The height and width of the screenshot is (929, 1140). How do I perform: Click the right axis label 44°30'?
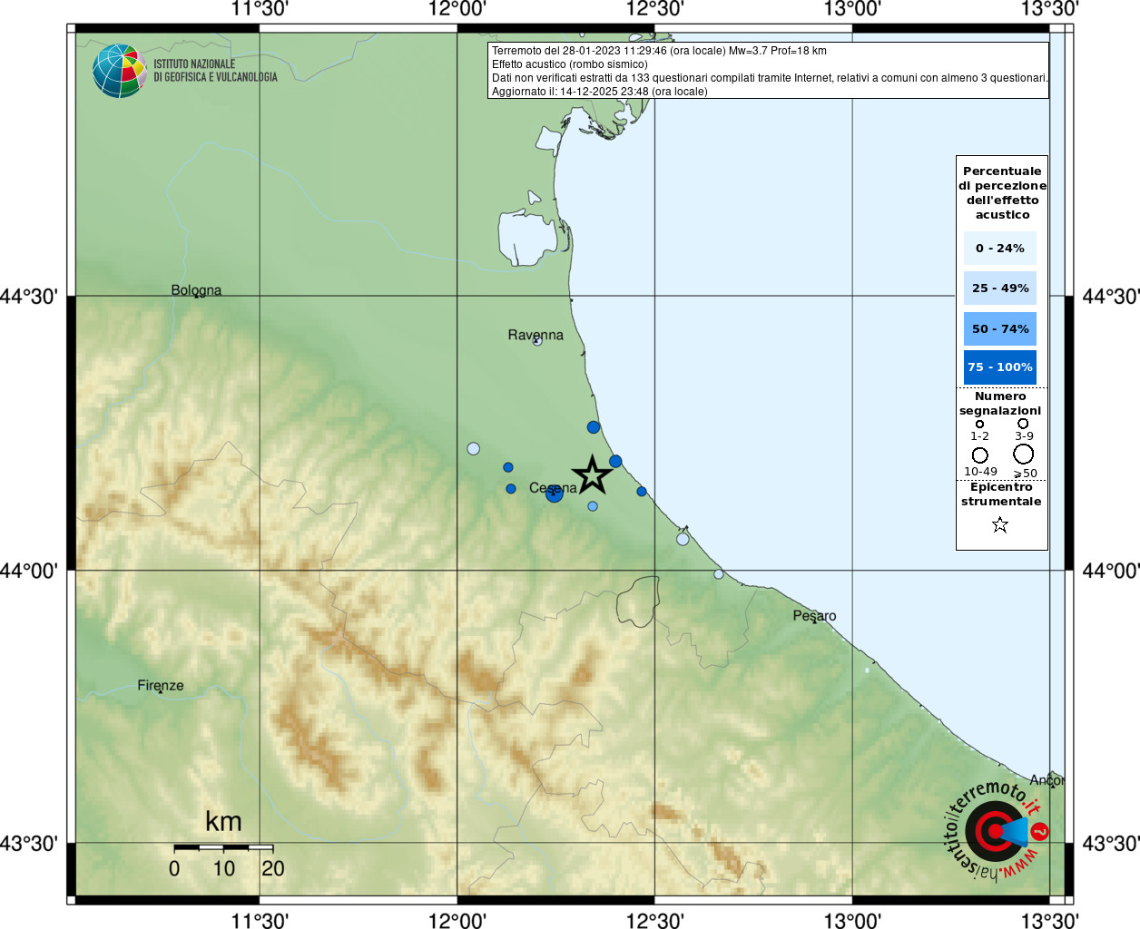pyautogui.click(x=1111, y=297)
